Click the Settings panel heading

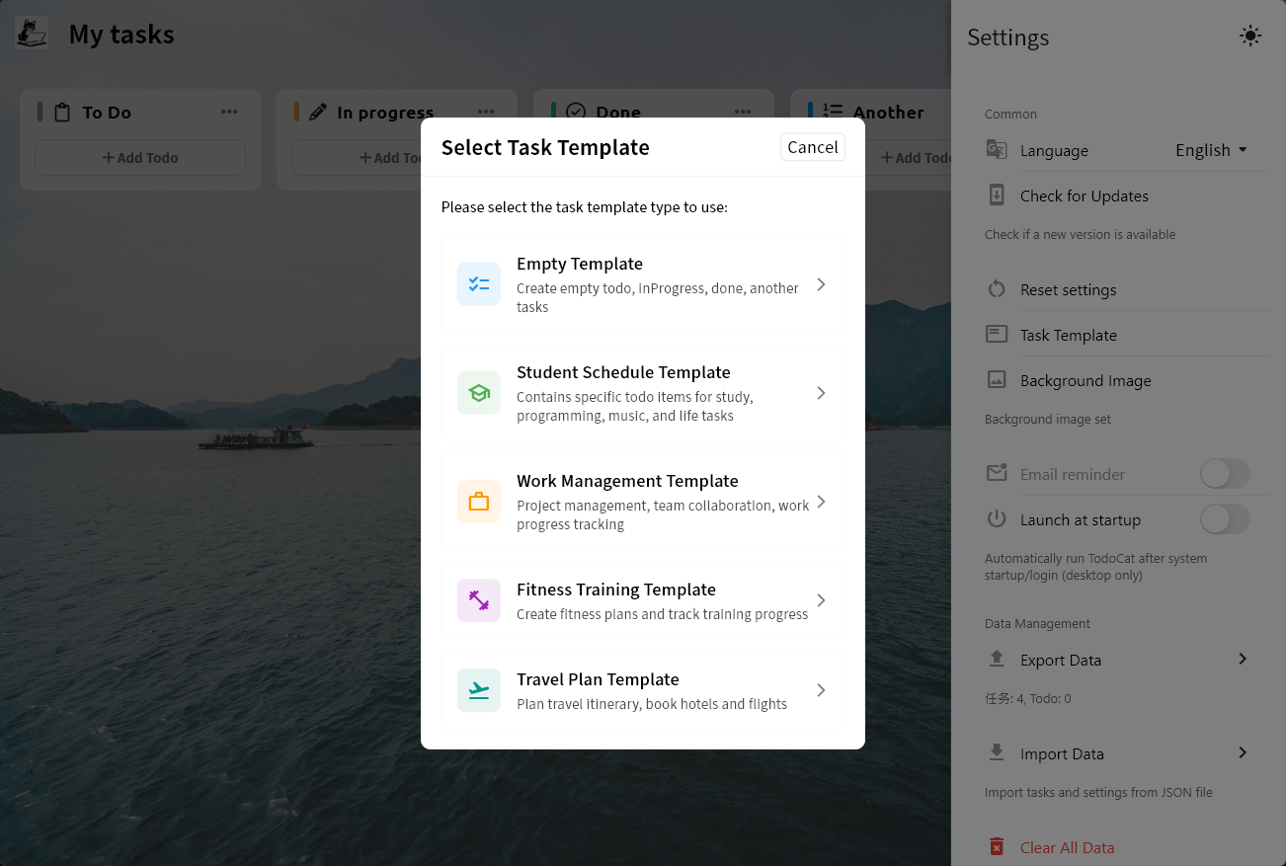(1008, 38)
